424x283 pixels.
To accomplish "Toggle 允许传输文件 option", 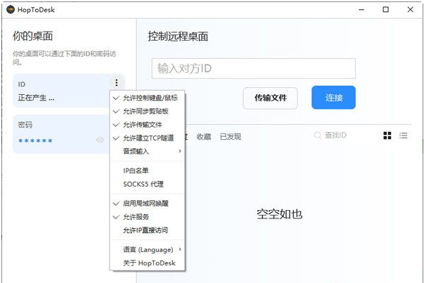I will pos(148,125).
